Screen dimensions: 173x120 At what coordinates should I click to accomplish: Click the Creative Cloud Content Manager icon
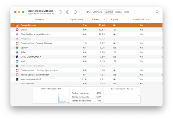tap(17, 43)
